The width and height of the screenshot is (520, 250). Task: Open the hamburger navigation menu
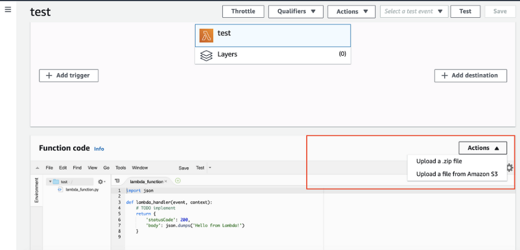(x=8, y=10)
